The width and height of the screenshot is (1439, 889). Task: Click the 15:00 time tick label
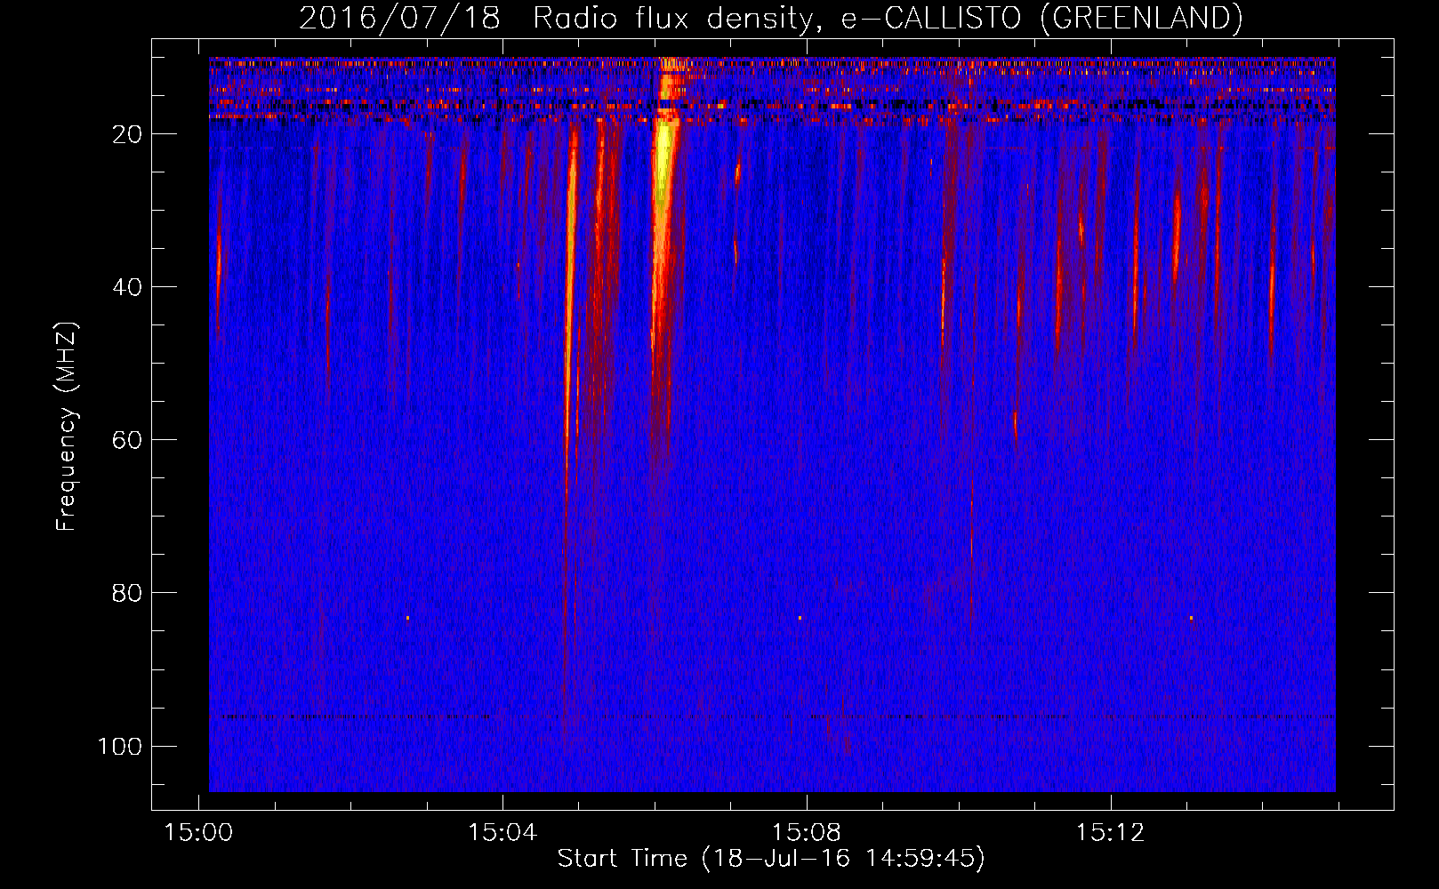coord(198,833)
